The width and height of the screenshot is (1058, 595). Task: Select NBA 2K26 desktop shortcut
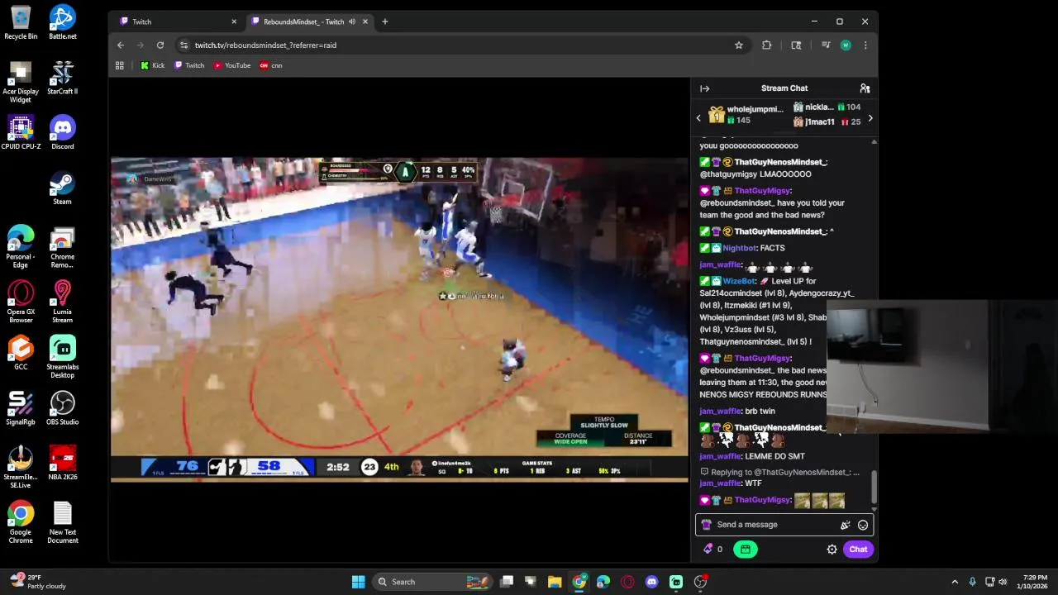(63, 464)
